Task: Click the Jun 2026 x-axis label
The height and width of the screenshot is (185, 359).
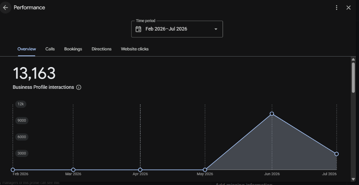Action: 272,174
